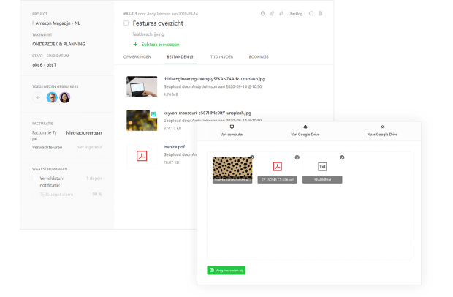Open file thisisengineering-raeng unsplash.jpg name
This screenshot has height=297, width=453.
214,79
